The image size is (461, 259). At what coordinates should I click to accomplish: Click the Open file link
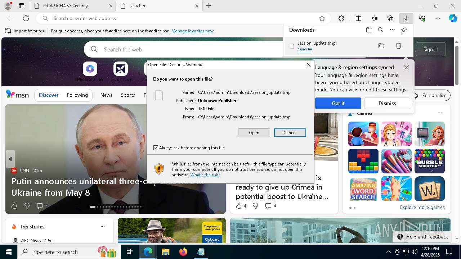305,49
